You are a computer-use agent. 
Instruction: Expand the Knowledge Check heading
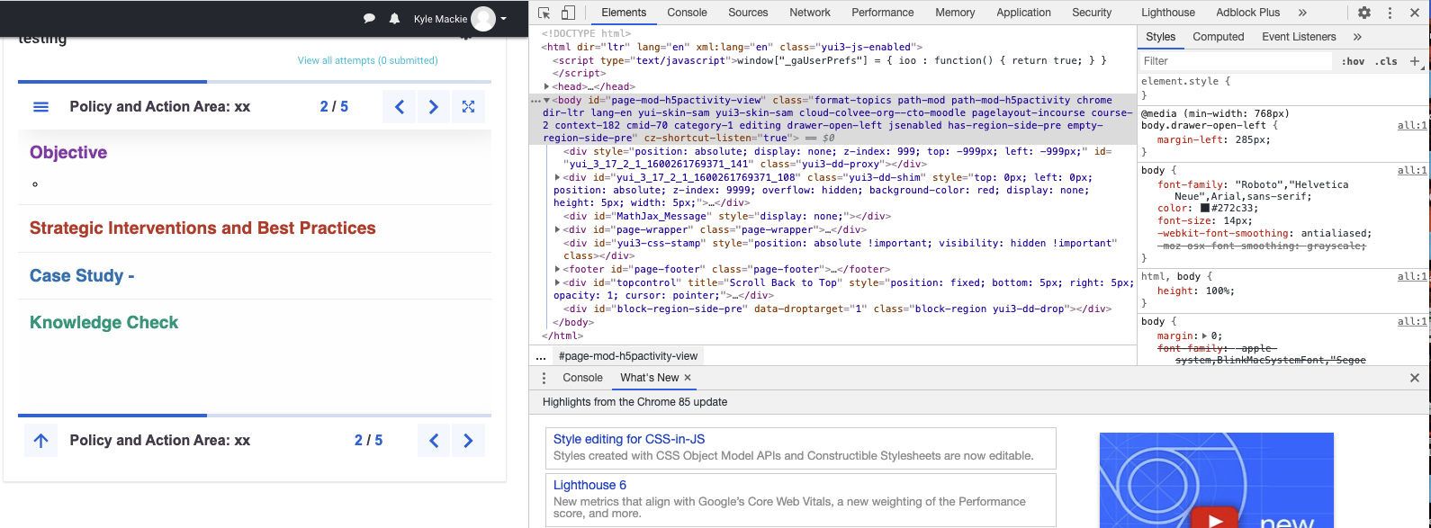104,323
